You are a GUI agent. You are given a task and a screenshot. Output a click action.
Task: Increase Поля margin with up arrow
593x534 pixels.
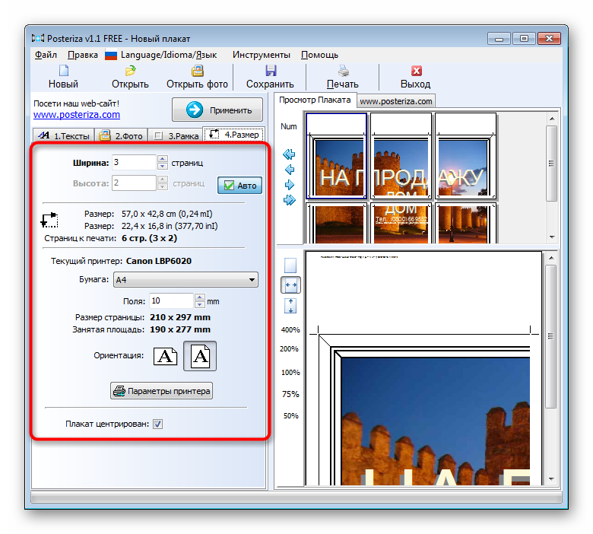click(200, 297)
